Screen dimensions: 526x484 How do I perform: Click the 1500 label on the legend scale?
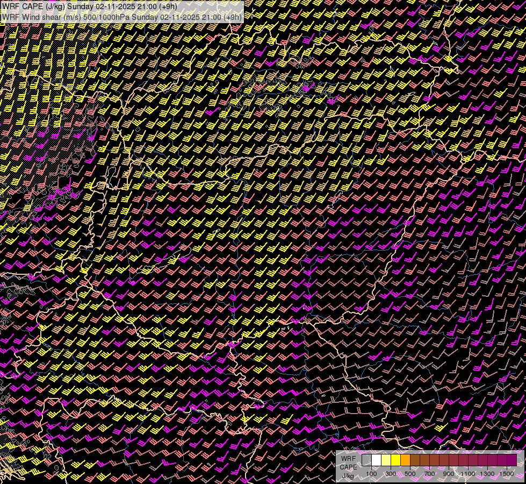[x=507, y=474]
